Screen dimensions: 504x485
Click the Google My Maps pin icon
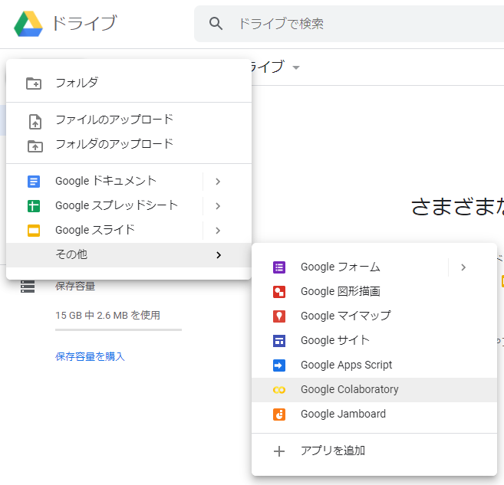coord(279,316)
